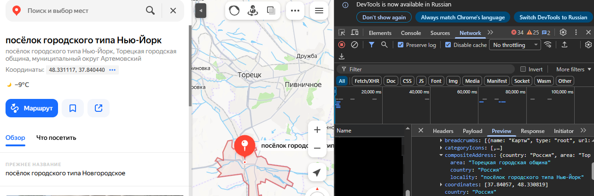Click the search magnifier icon in Yandex Maps

[x=150, y=10]
